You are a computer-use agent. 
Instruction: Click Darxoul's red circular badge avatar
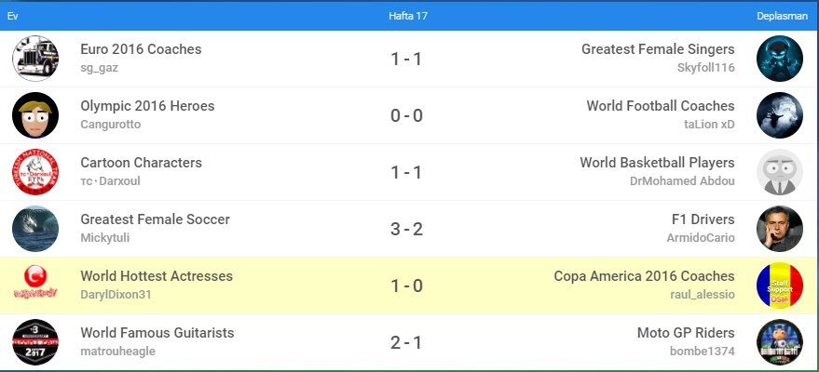[x=35, y=172]
